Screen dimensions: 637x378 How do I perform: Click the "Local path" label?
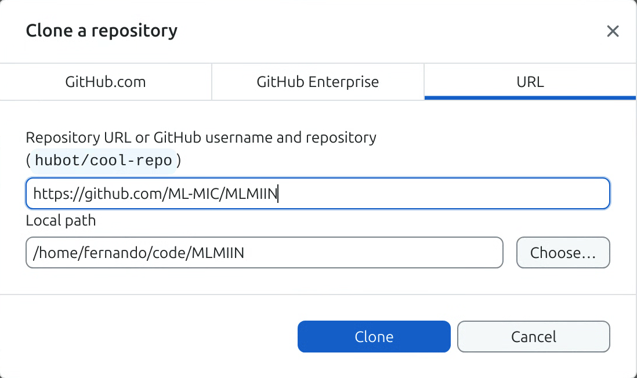coord(60,220)
